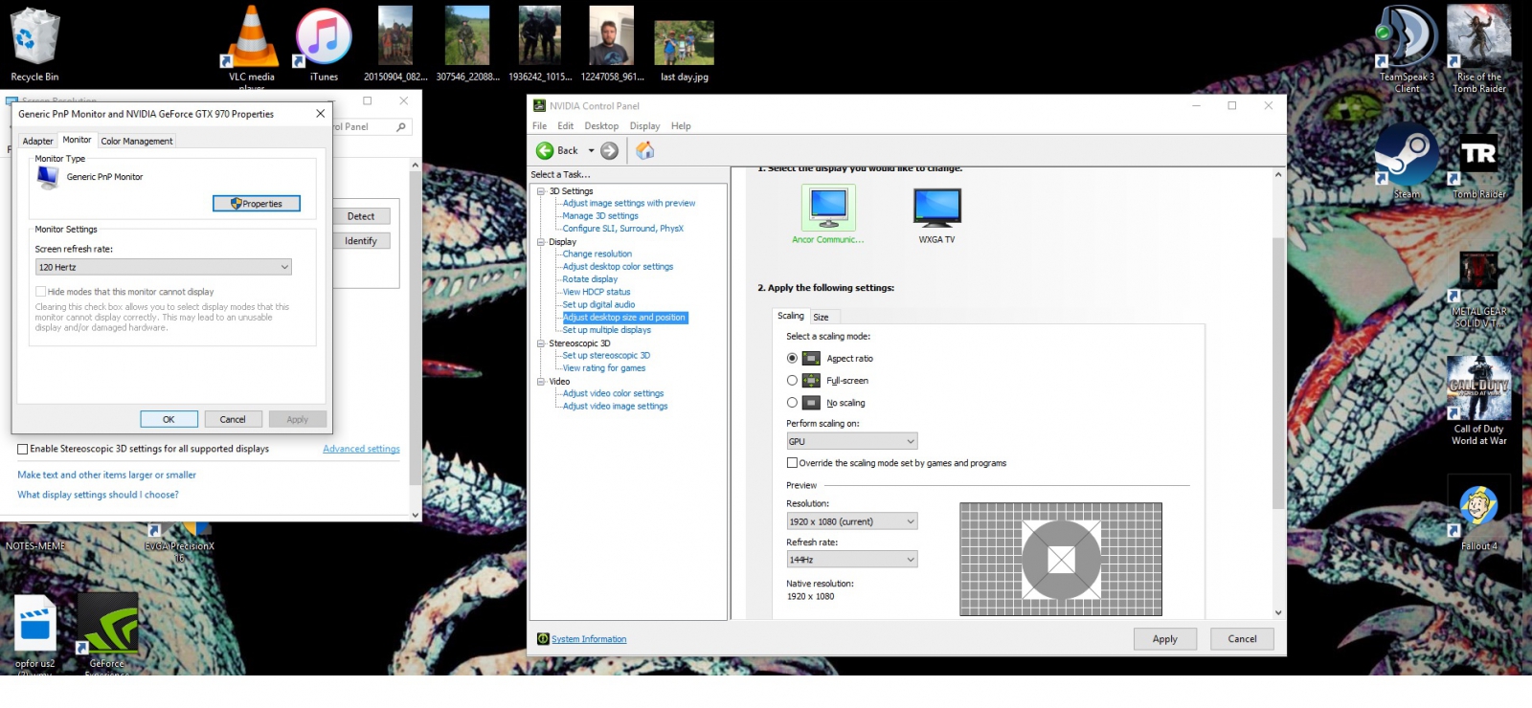
Task: Expand the Perform scaling on GPU dropdown
Action: 851,442
